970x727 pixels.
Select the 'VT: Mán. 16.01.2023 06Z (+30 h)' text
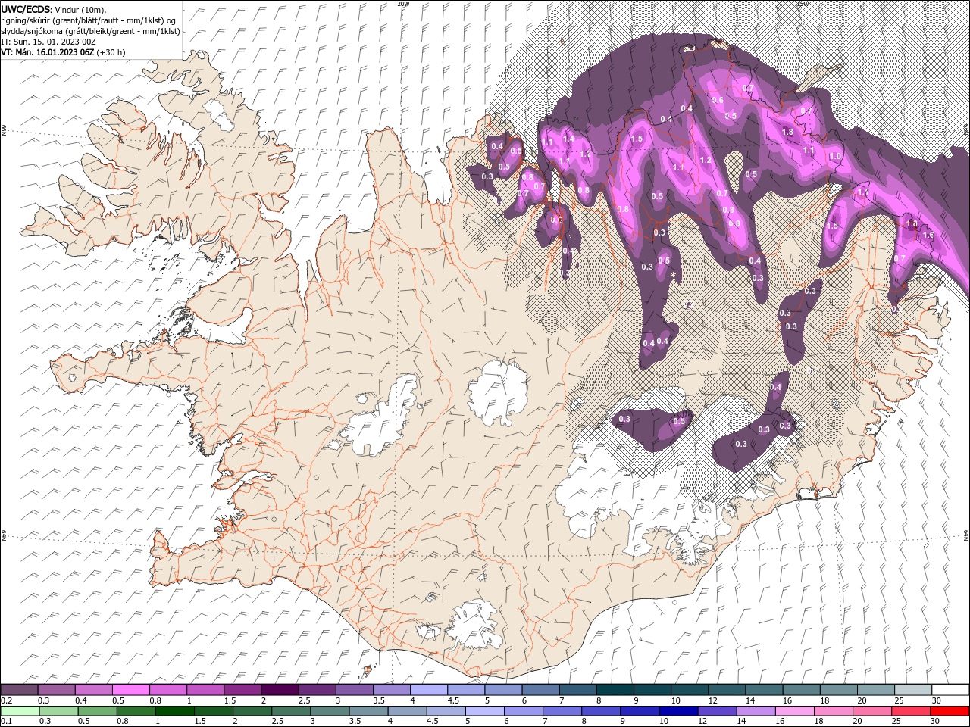pyautogui.click(x=63, y=52)
